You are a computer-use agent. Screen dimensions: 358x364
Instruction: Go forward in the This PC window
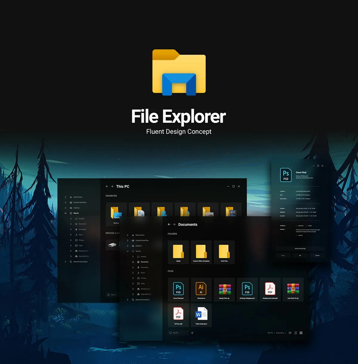coord(112,186)
